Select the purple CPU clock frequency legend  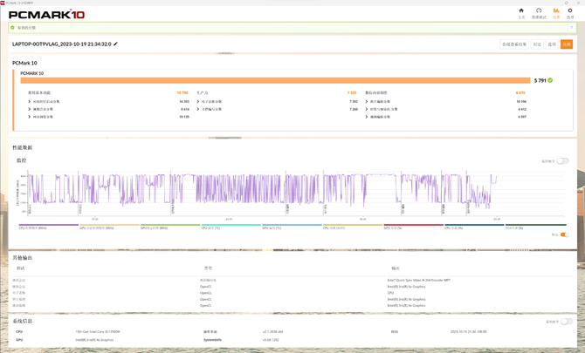click(49, 227)
